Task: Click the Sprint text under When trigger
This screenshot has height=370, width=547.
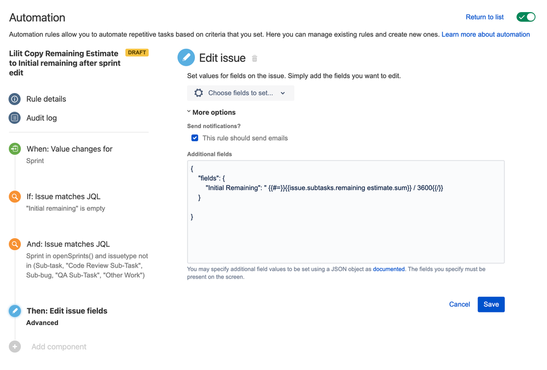Action: pyautogui.click(x=35, y=161)
